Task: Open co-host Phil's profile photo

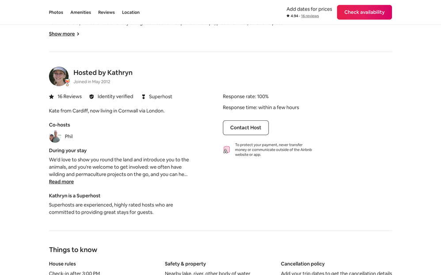Action: [x=55, y=137]
